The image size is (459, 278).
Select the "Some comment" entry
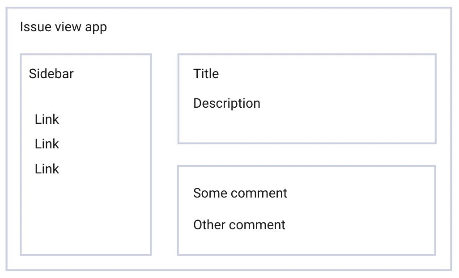(x=240, y=193)
